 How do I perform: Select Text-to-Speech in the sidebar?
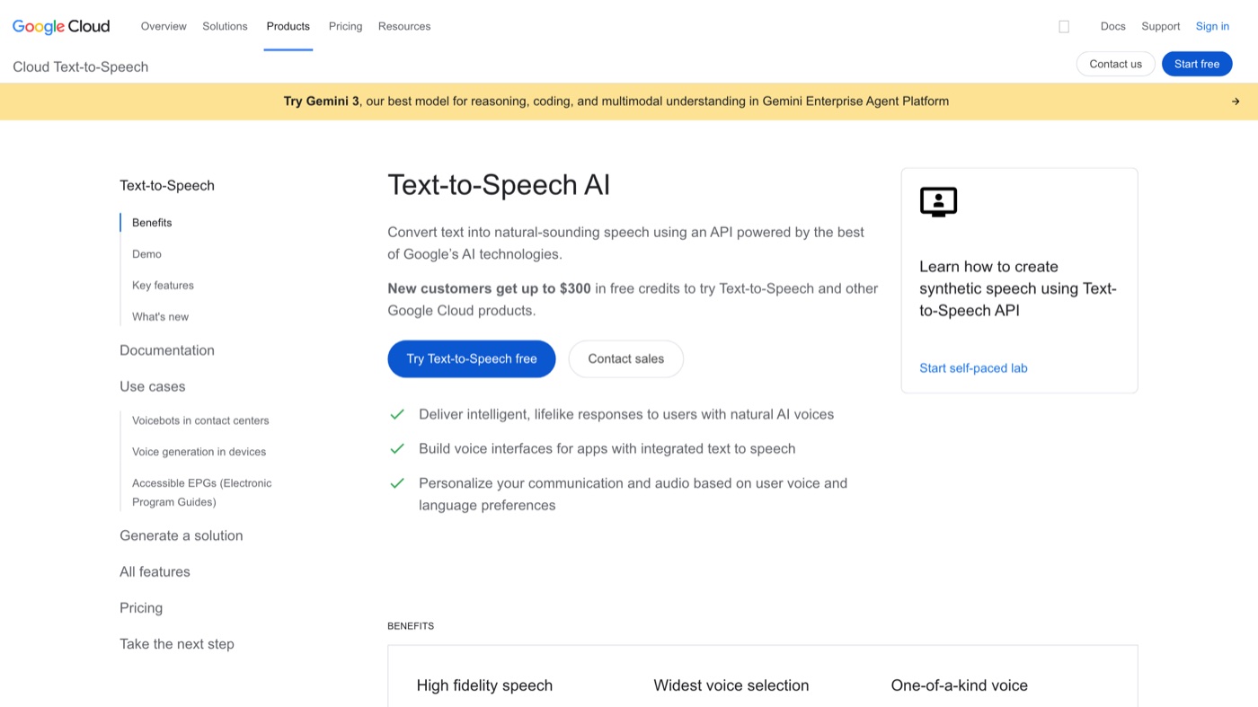(167, 185)
